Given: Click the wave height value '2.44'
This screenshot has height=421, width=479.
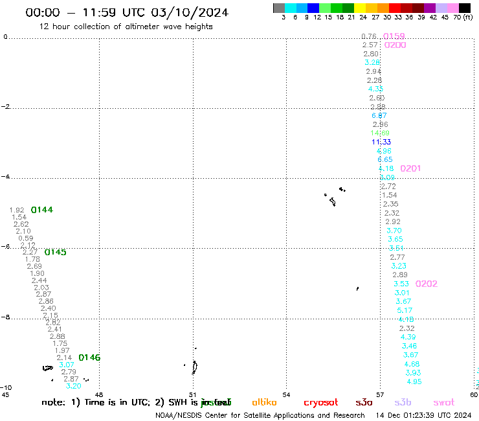Looking at the screenshot, I should [x=39, y=280].
